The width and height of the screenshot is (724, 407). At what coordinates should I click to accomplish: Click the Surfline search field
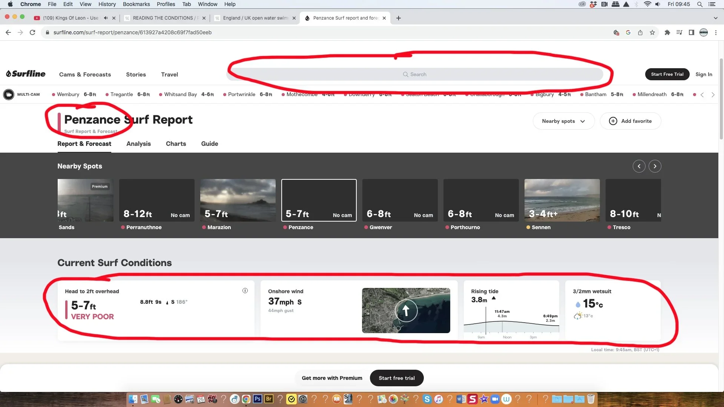pyautogui.click(x=415, y=74)
